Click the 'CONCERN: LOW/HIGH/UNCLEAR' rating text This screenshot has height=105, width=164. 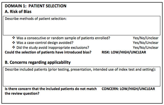tap(128, 89)
